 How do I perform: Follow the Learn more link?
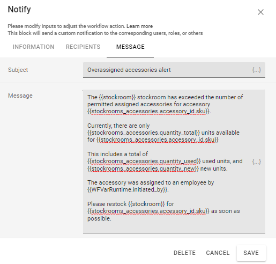140,26
